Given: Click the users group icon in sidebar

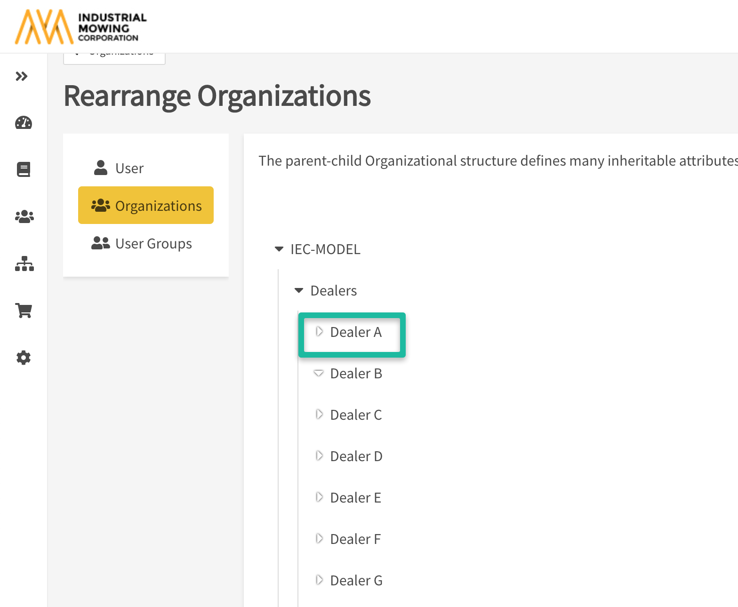Looking at the screenshot, I should (24, 216).
